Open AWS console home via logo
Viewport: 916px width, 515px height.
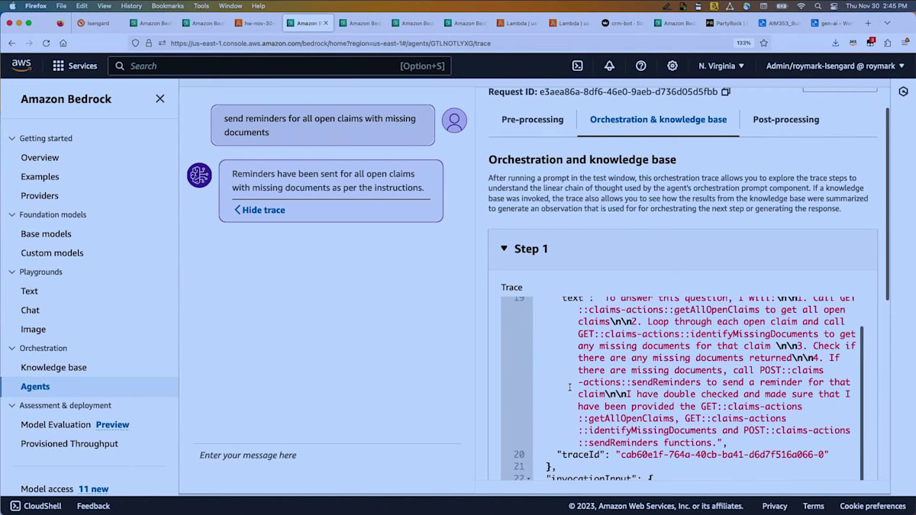pyautogui.click(x=21, y=66)
